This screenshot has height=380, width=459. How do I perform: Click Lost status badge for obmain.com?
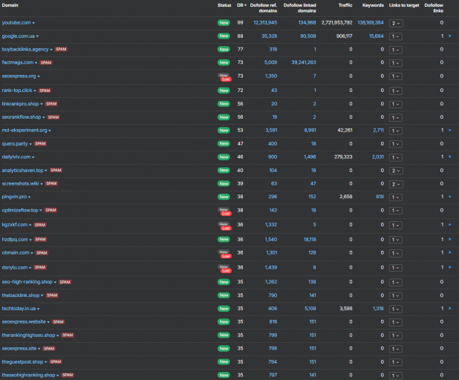pyautogui.click(x=226, y=256)
